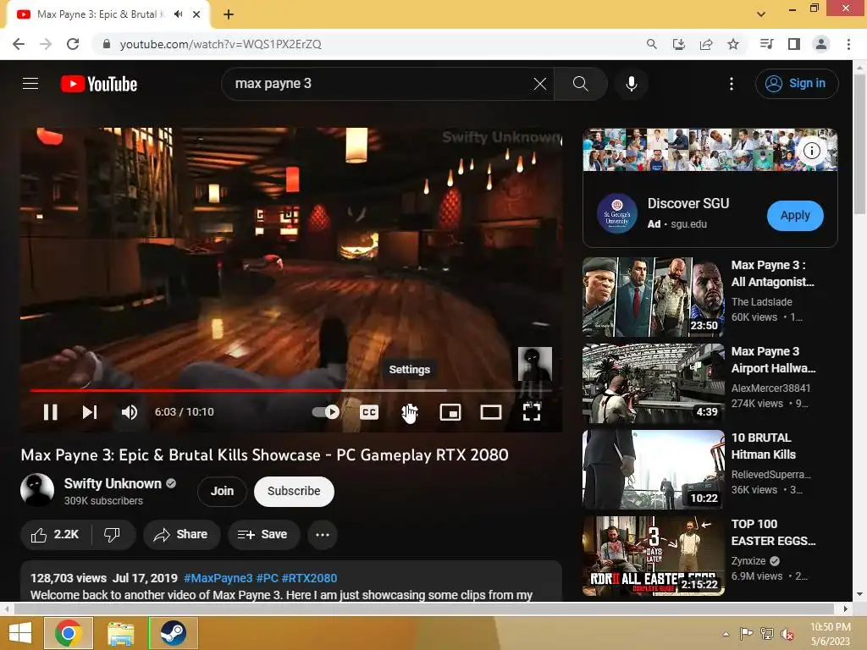Open Max Payne 3 All Antagonists thumbnail

click(x=653, y=297)
